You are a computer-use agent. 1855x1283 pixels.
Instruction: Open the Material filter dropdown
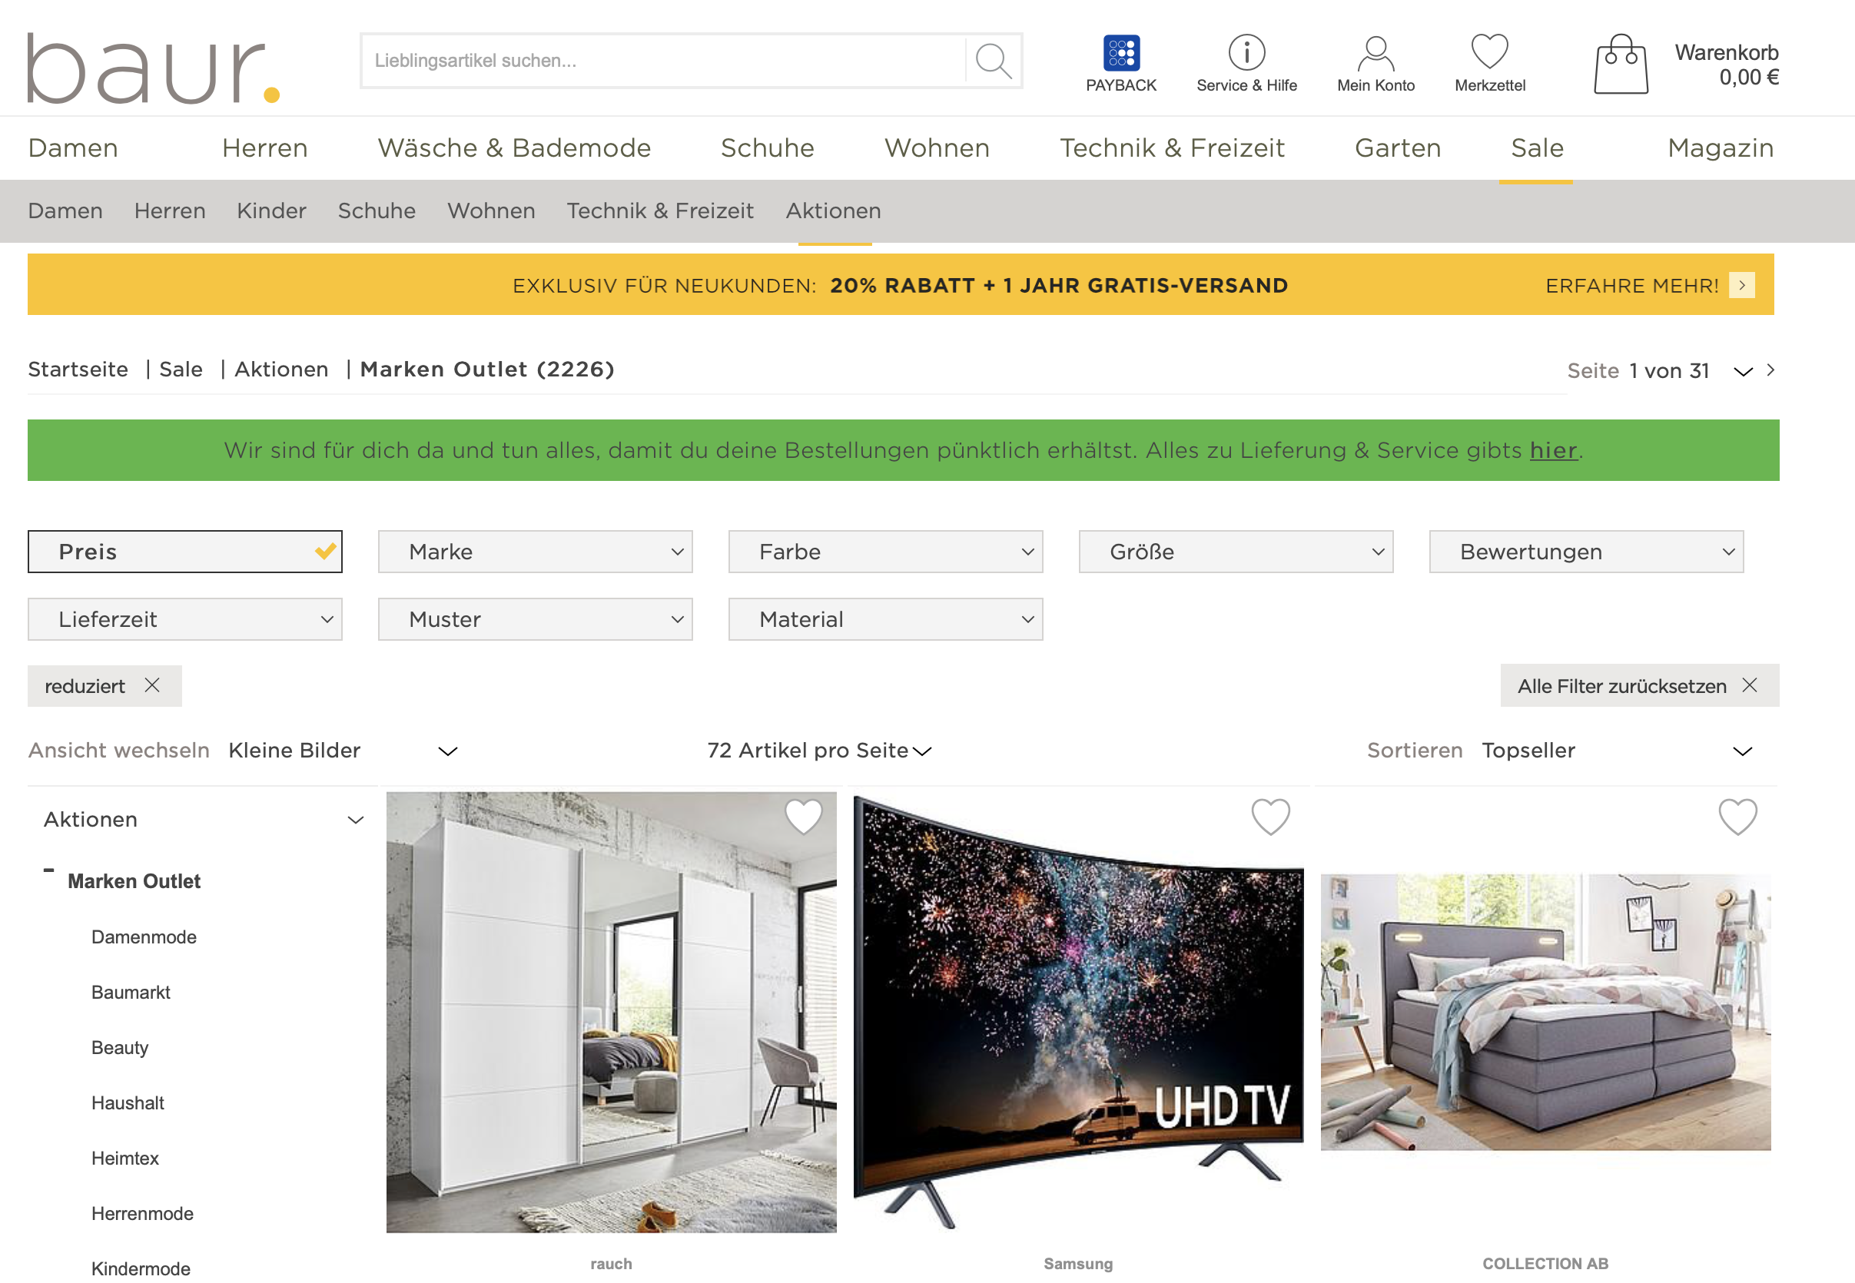coord(884,619)
